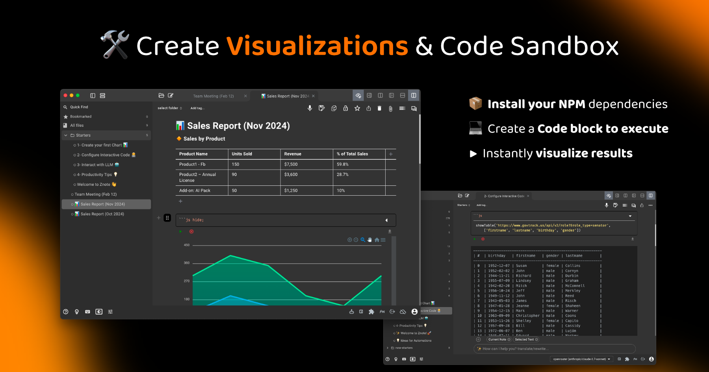Click the vertical scrollbar beside the sales chart
Image resolution: width=709 pixels, height=372 pixels.
pyautogui.click(x=394, y=270)
